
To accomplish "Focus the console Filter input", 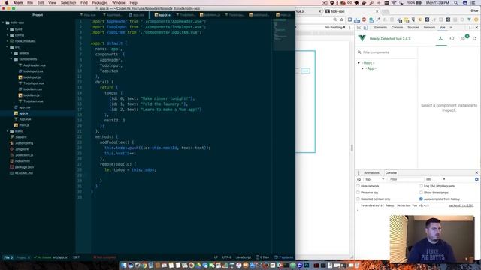I will 406,179.
